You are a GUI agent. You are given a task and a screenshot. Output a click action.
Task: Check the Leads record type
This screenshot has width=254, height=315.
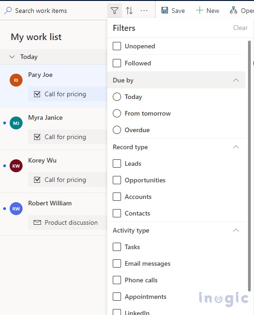click(117, 163)
